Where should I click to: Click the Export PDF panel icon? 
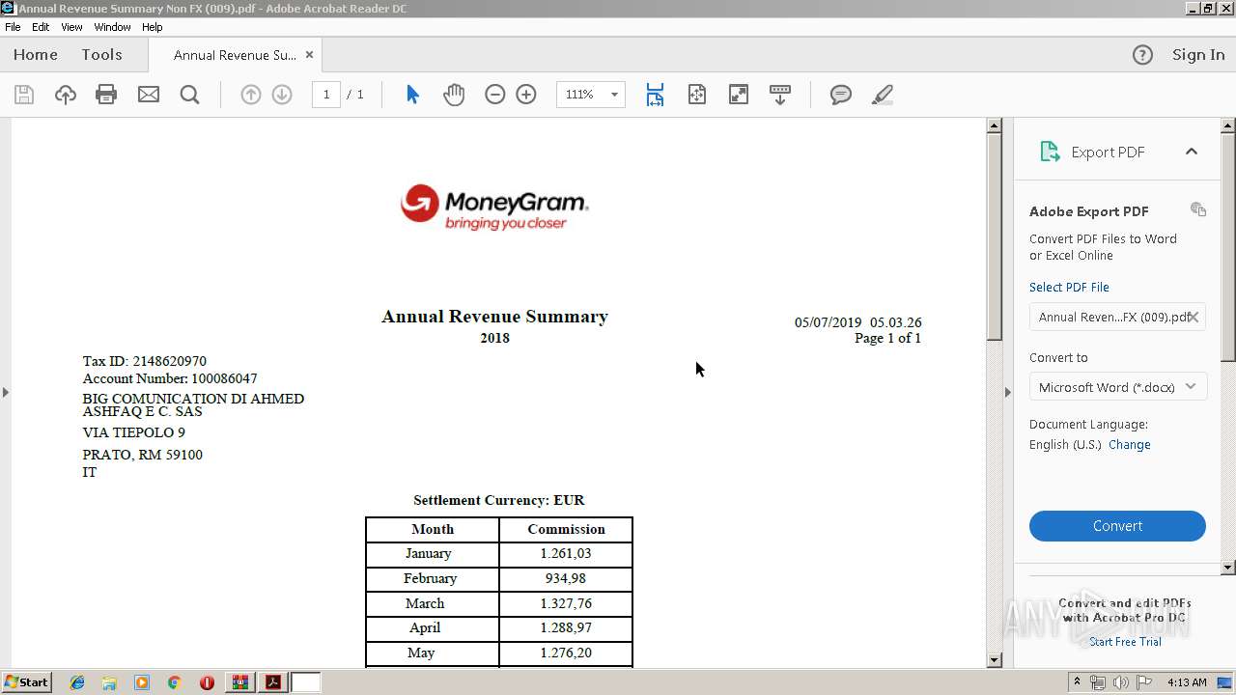click(x=1050, y=152)
